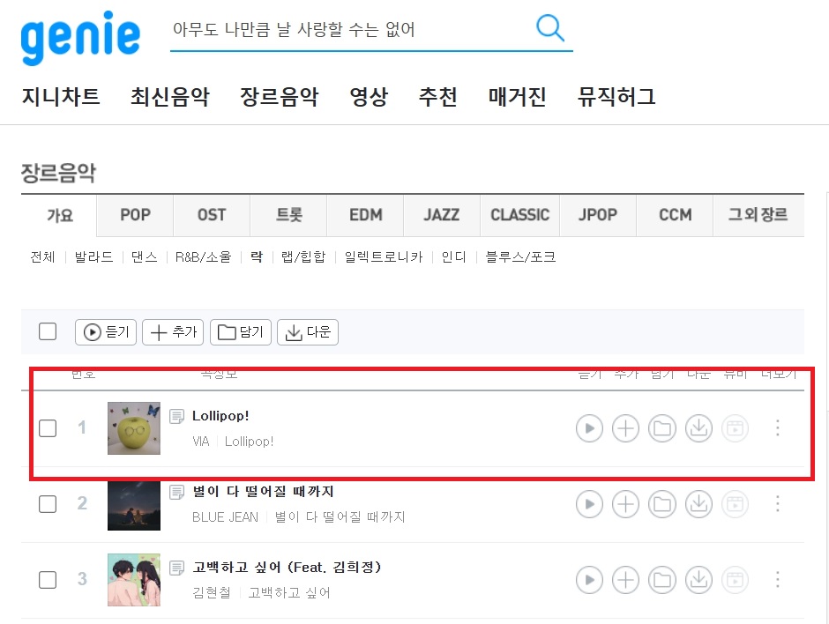
Task: Click the 듣기 button in toolbar
Action: [106, 331]
